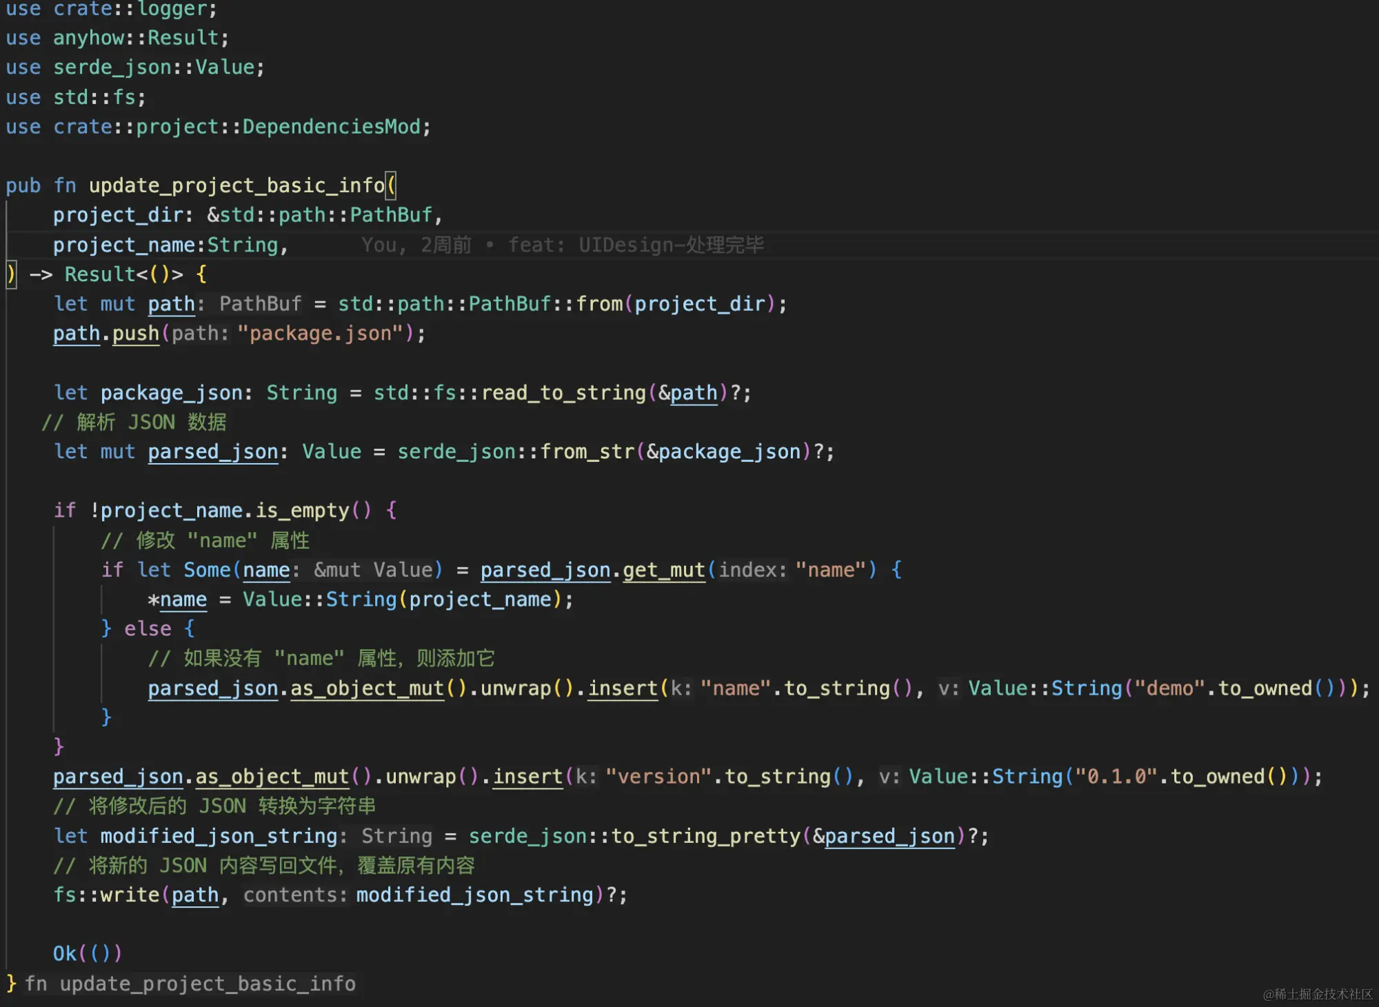This screenshot has height=1007, width=1379.
Task: Click the Result<()> return type
Action: click(x=124, y=274)
